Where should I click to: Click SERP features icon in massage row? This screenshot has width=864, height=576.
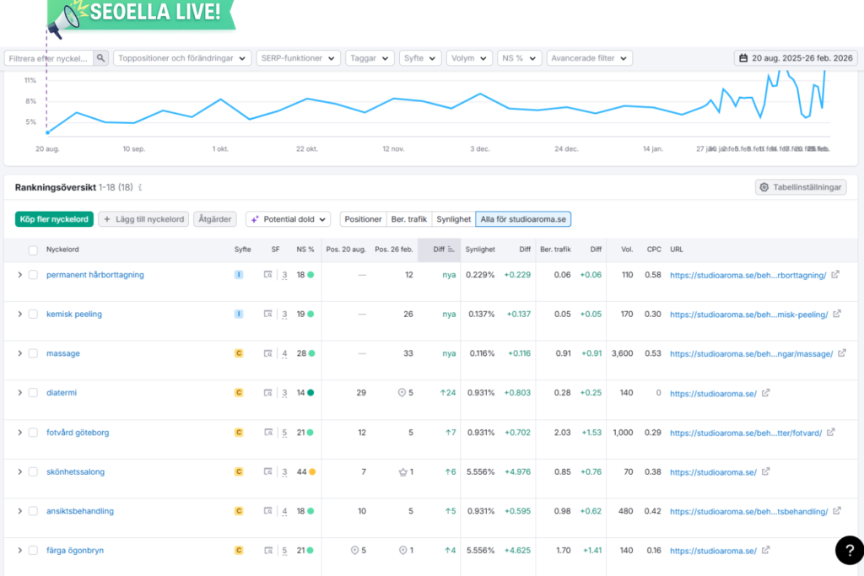point(268,353)
